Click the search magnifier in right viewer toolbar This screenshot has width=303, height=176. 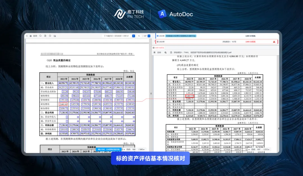pos(166,52)
